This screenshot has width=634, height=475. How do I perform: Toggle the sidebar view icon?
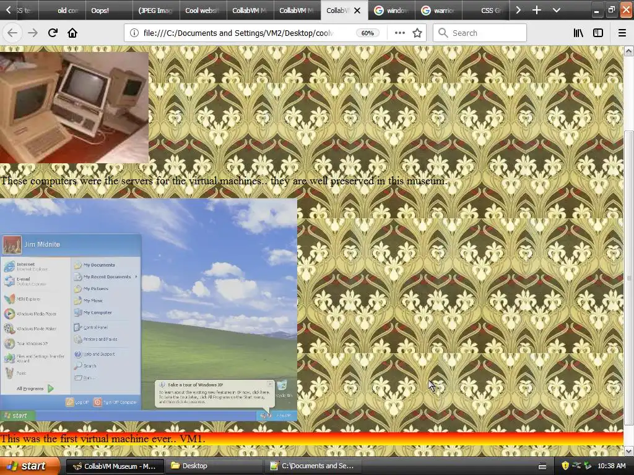tap(598, 33)
